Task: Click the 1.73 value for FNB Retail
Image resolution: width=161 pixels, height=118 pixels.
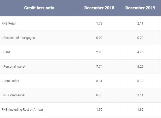Action: [x=99, y=23]
